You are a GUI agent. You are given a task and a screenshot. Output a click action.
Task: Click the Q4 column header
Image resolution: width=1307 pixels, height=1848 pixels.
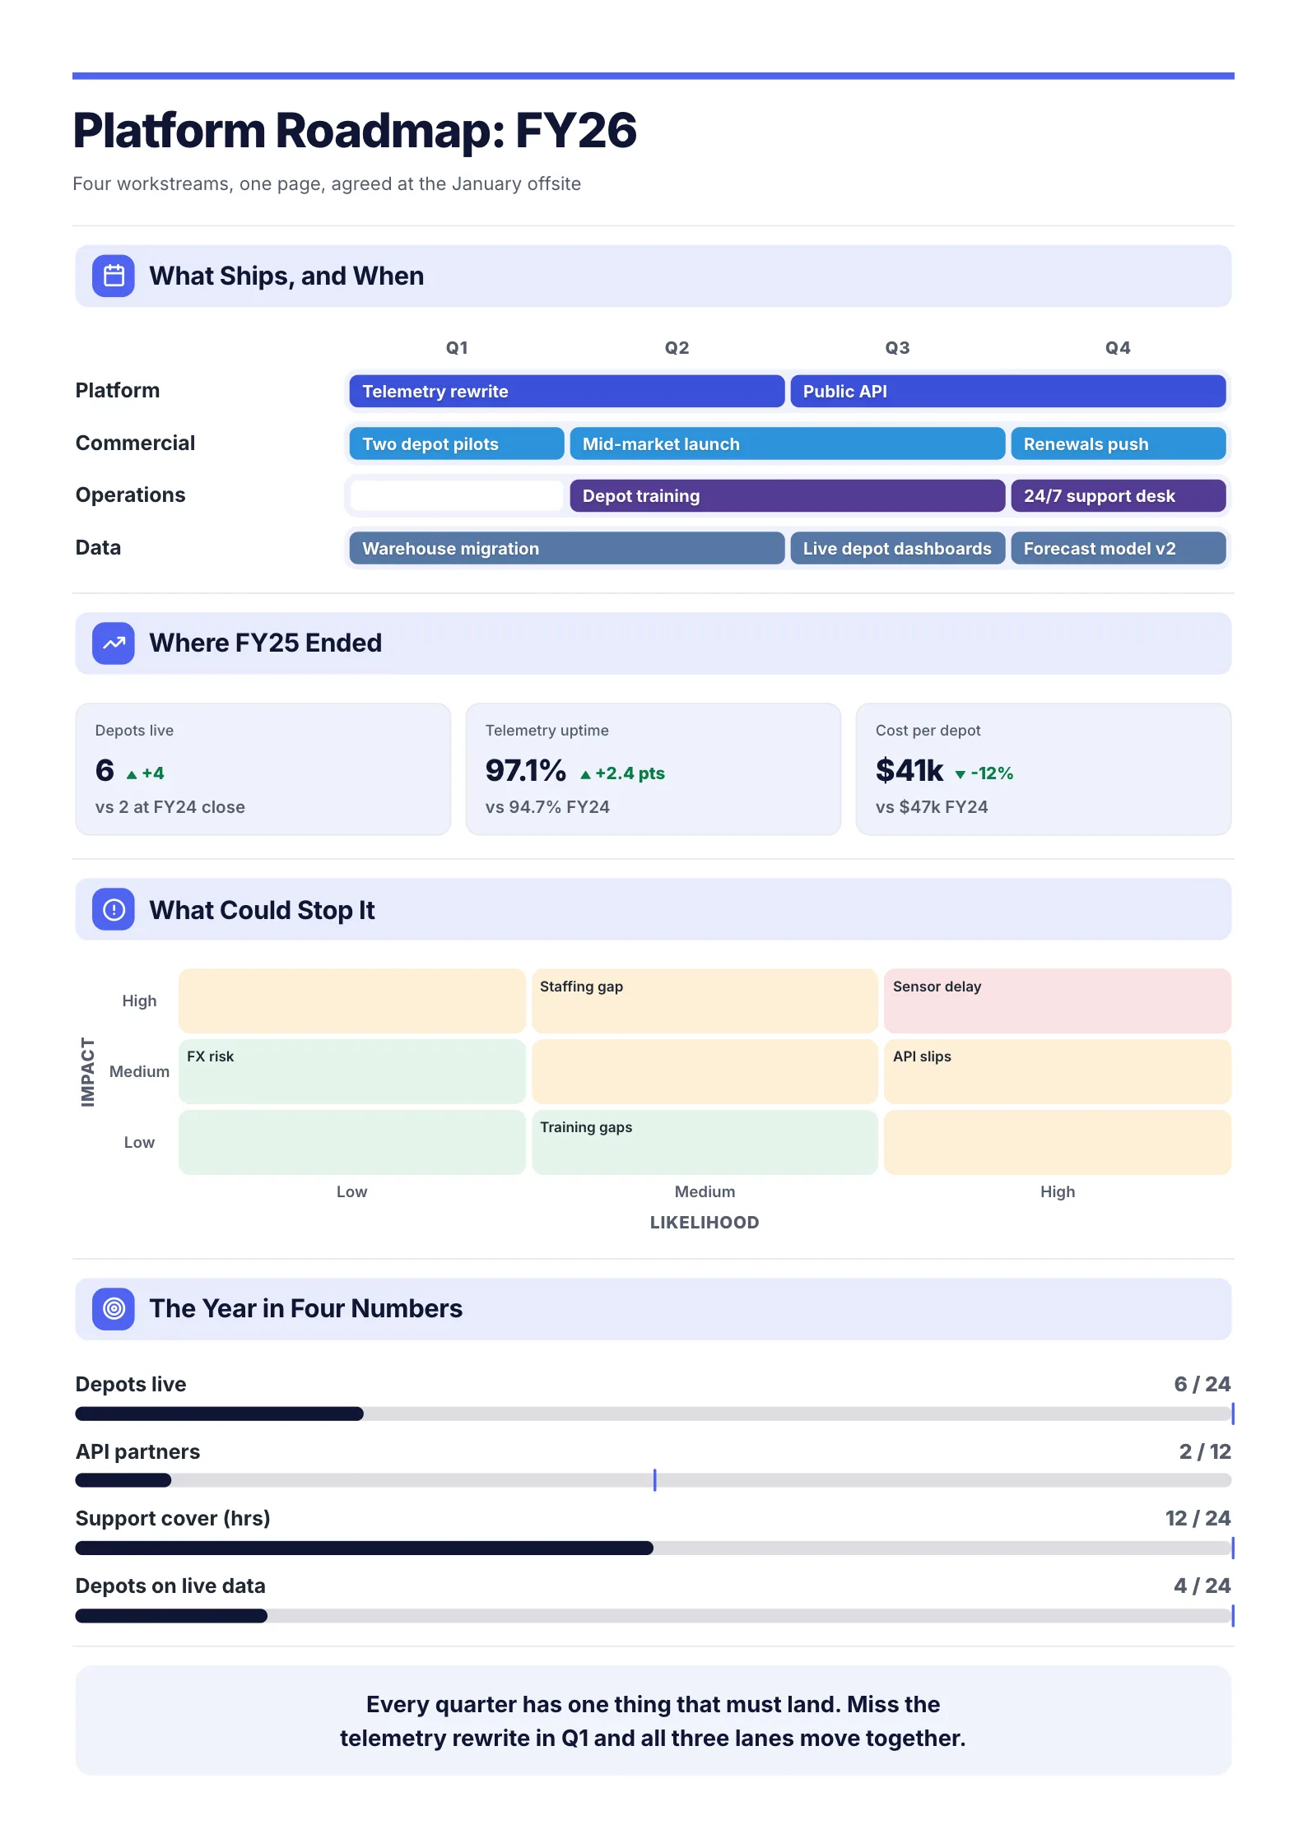tap(1118, 348)
